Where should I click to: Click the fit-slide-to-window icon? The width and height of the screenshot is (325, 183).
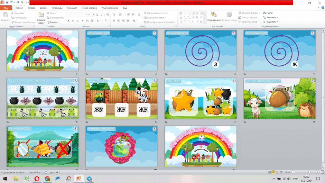(322, 172)
